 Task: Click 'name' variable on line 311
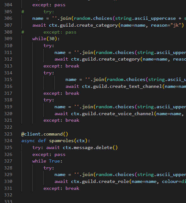(60, 53)
